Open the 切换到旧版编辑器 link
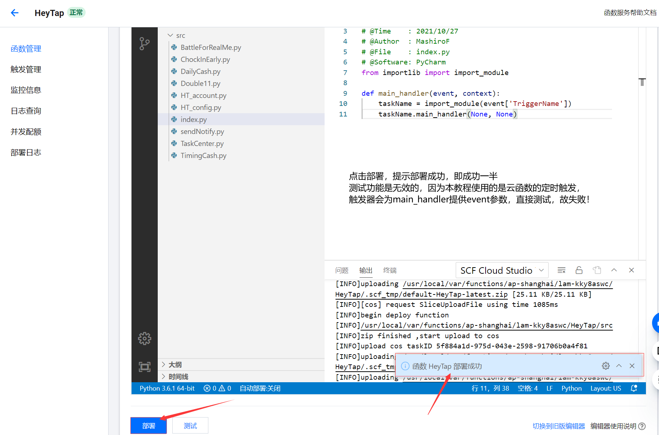 coord(559,426)
